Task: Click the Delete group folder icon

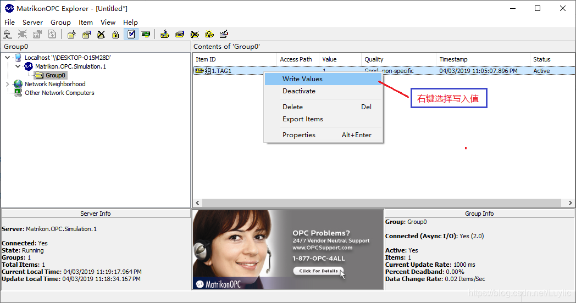Action: point(101,34)
